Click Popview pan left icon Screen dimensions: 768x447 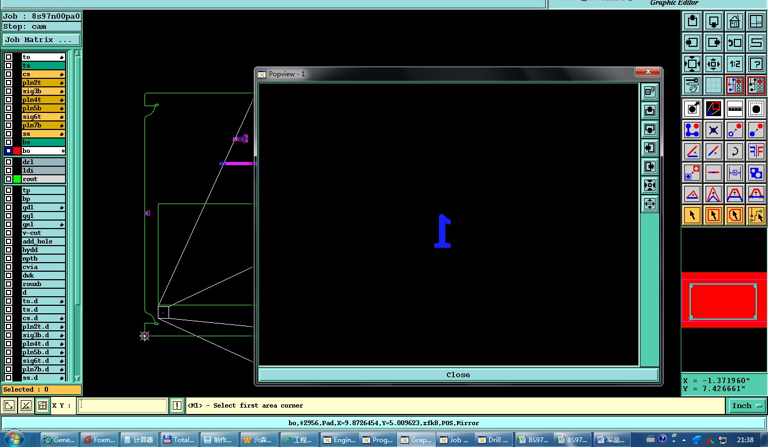[x=650, y=148]
